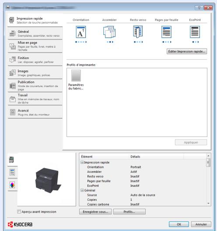Click the Pages par feuille icon
Screen dimensions: 217x231
tap(166, 32)
